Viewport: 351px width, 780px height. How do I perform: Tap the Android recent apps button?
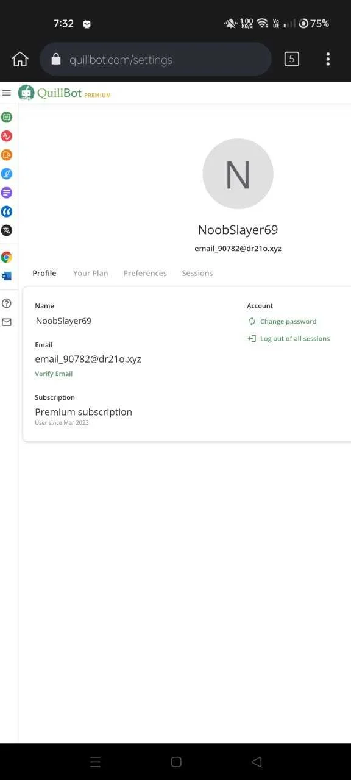click(x=95, y=762)
